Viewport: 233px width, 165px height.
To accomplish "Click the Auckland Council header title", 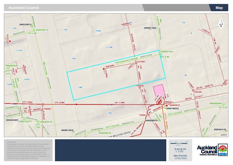I will tap(23, 8).
